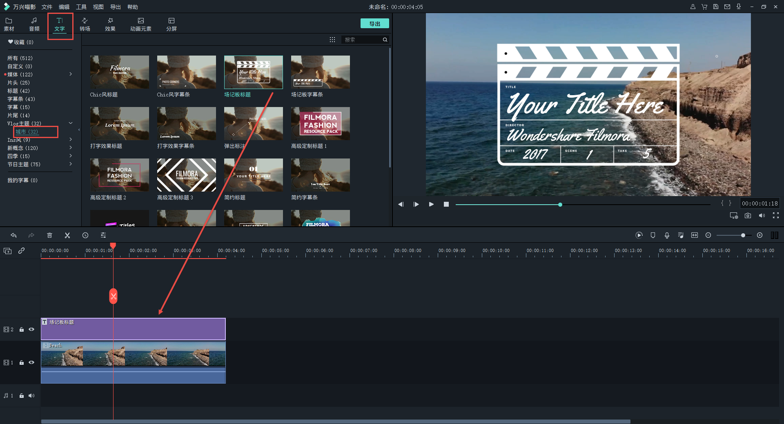784x424 pixels.
Task: Click the teal 导出 export button
Action: [x=374, y=24]
